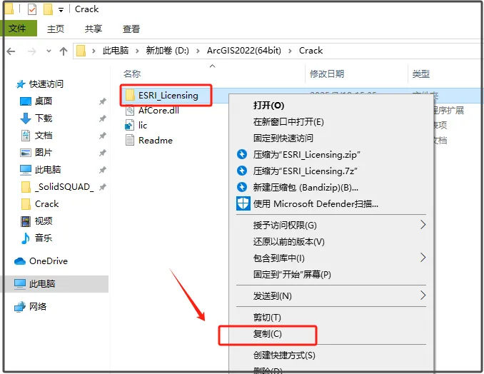Image resolution: width=484 pixels, height=374 pixels.
Task: Switch to the 共享 ribbon tab
Action: (x=94, y=29)
